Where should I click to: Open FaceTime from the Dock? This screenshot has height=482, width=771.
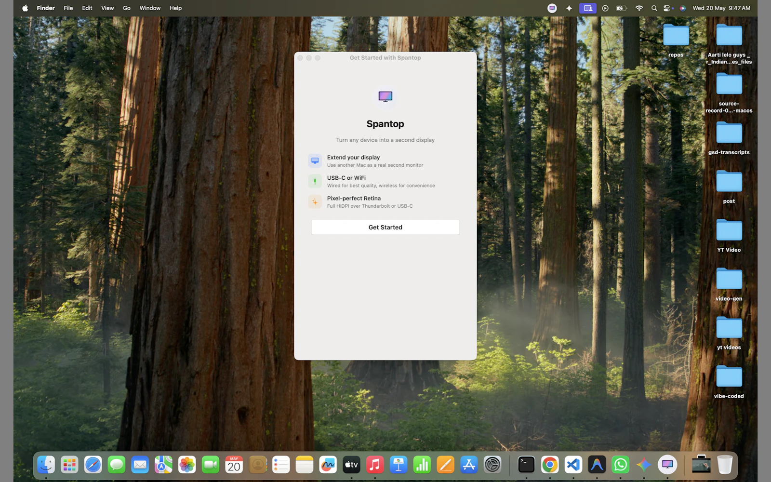[211, 465]
